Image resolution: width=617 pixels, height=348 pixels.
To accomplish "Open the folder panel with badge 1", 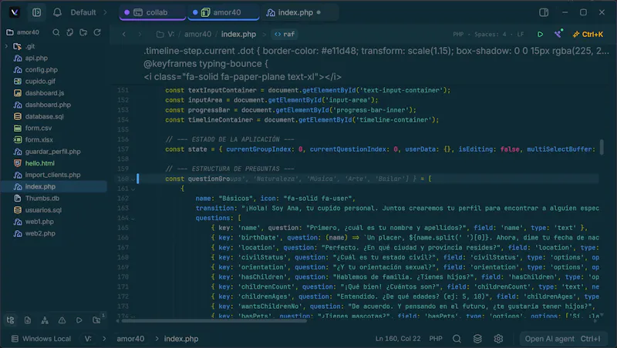I will point(97,320).
